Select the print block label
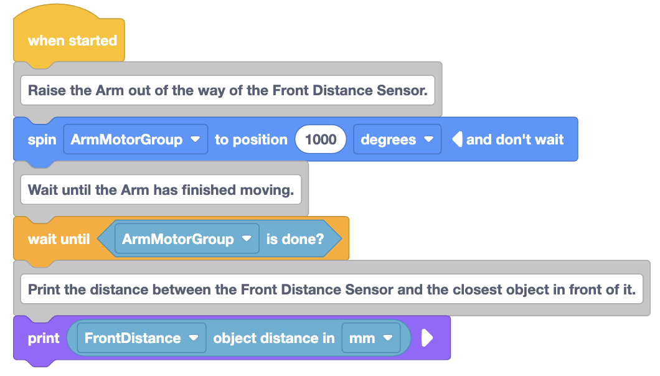Image resolution: width=660 pixels, height=376 pixels. pos(44,338)
